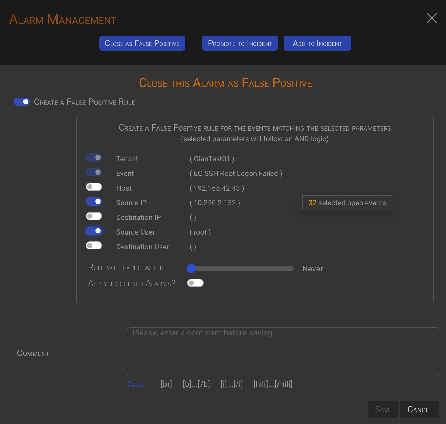The width and height of the screenshot is (446, 424).
Task: Enable the Destination User toggle
Action: pos(94,246)
